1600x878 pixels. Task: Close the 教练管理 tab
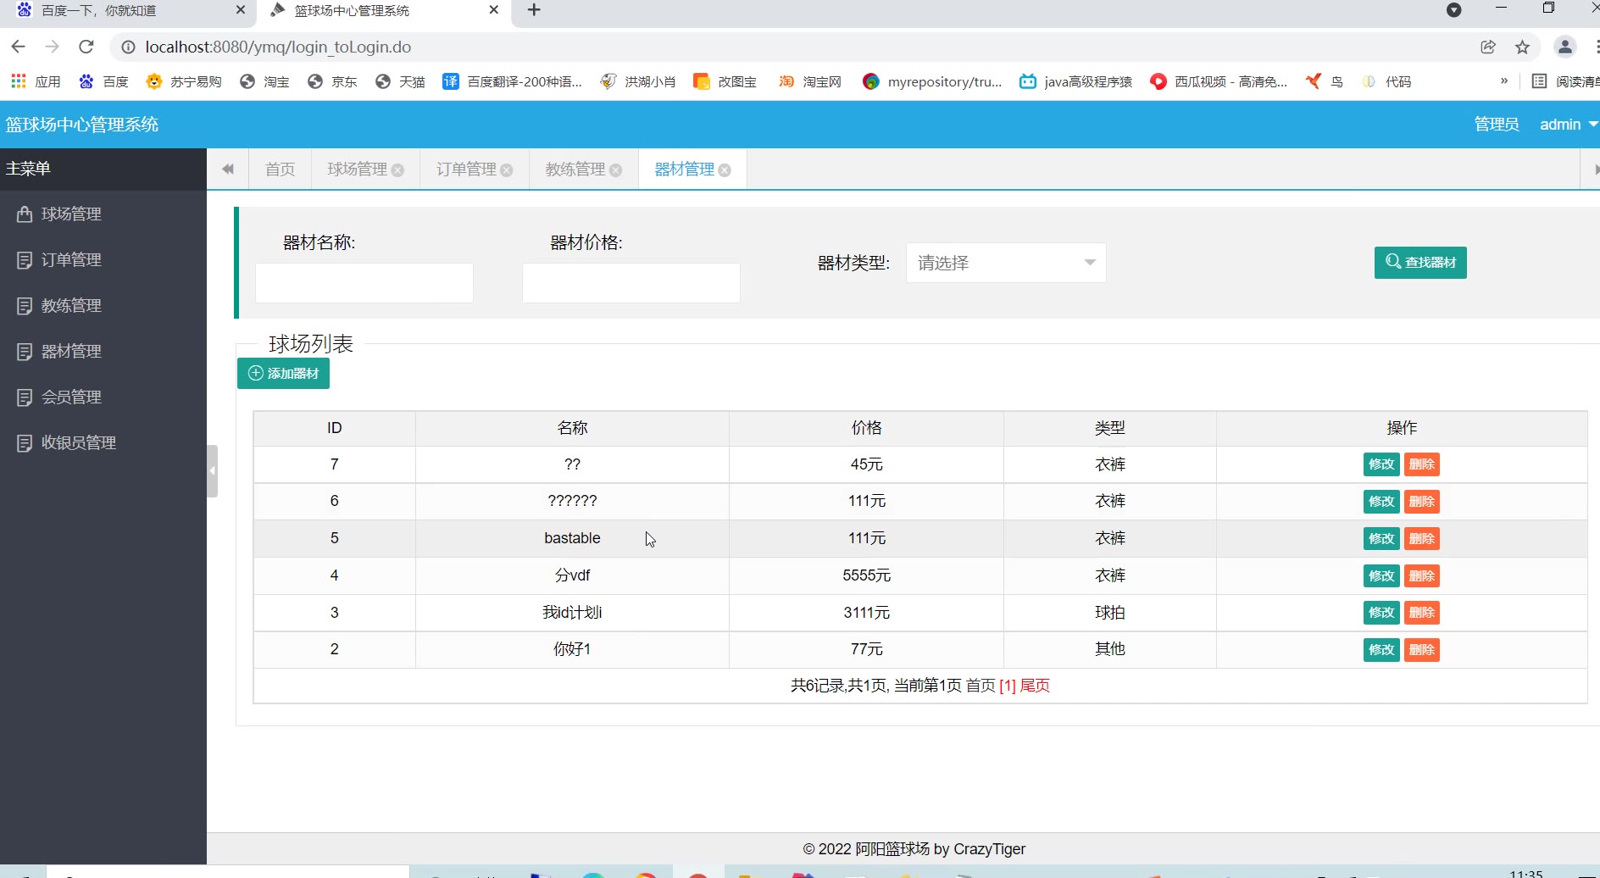(616, 170)
